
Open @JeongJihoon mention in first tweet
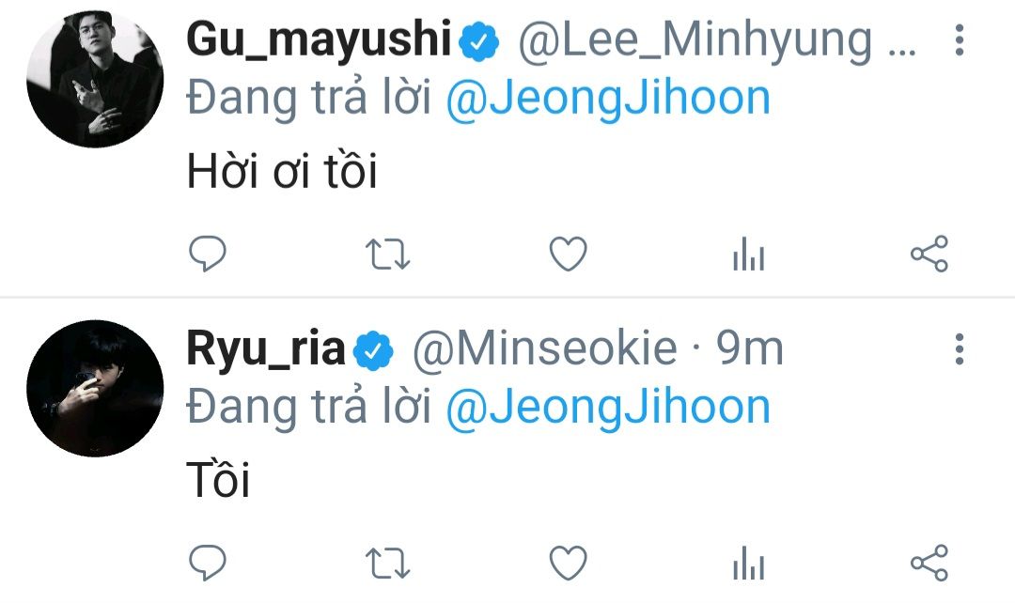[607, 99]
